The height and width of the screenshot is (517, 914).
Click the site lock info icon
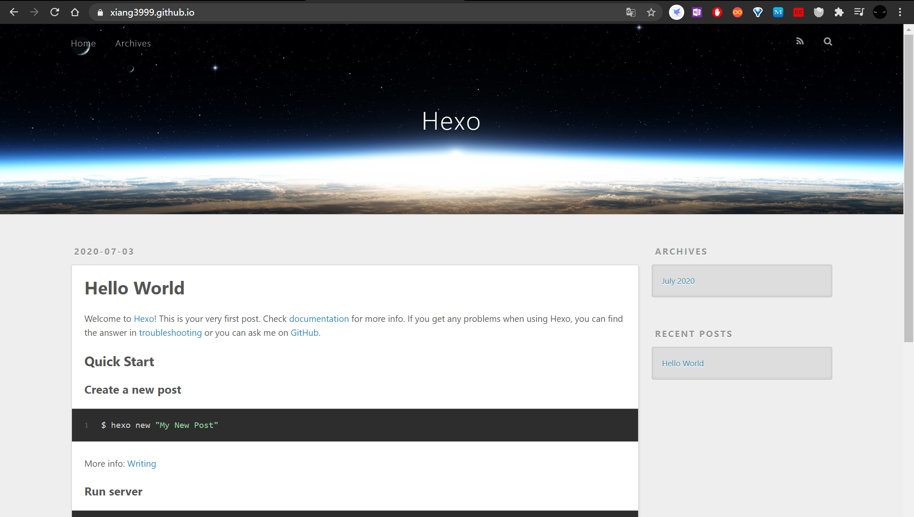tap(100, 13)
